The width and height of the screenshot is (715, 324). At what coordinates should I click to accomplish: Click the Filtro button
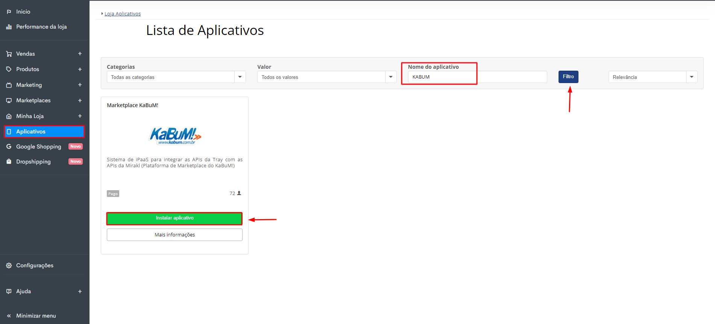click(568, 77)
